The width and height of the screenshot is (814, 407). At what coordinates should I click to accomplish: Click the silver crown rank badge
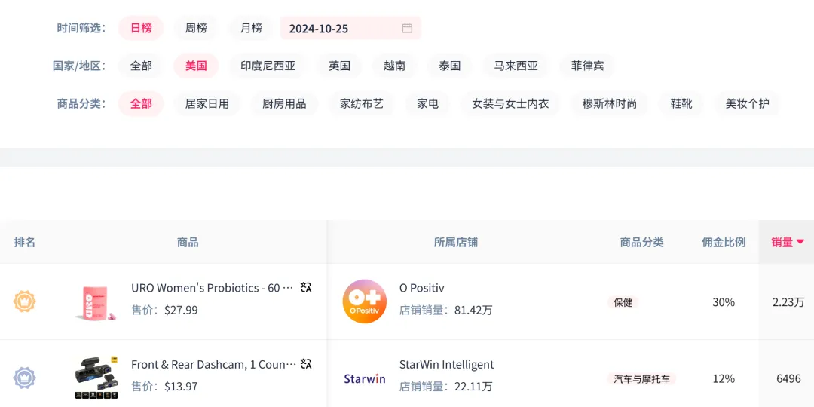pyautogui.click(x=25, y=378)
